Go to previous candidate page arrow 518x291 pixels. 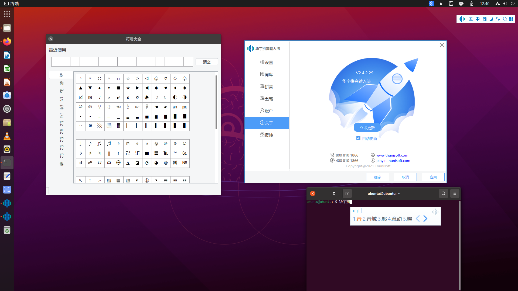click(418, 219)
